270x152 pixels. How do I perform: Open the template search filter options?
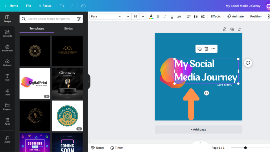pos(79,19)
